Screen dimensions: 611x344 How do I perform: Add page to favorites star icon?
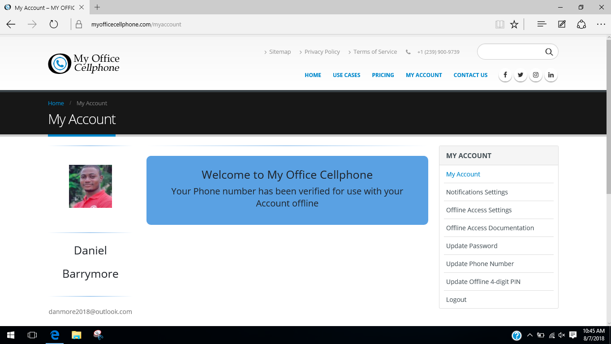[514, 24]
